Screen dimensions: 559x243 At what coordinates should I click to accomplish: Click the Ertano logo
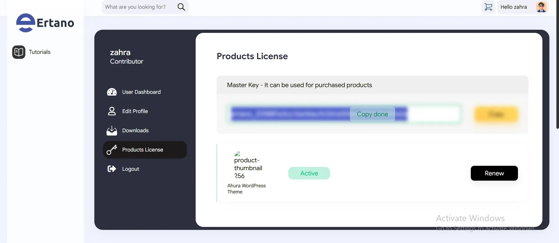click(45, 23)
